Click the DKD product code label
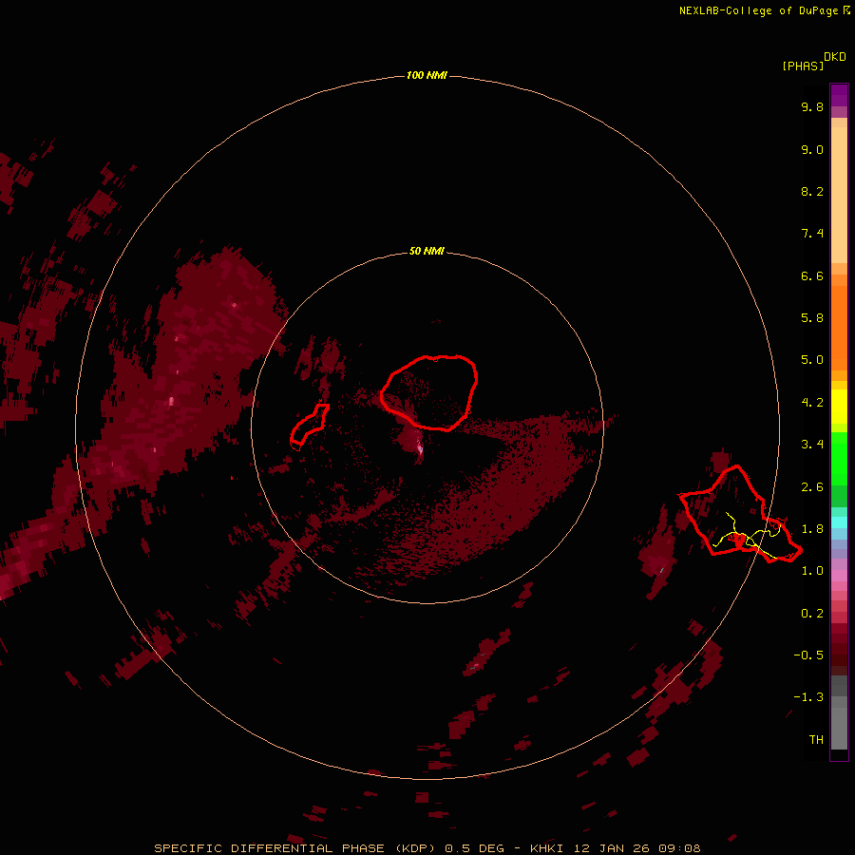Viewport: 855px width, 855px height. 835,57
